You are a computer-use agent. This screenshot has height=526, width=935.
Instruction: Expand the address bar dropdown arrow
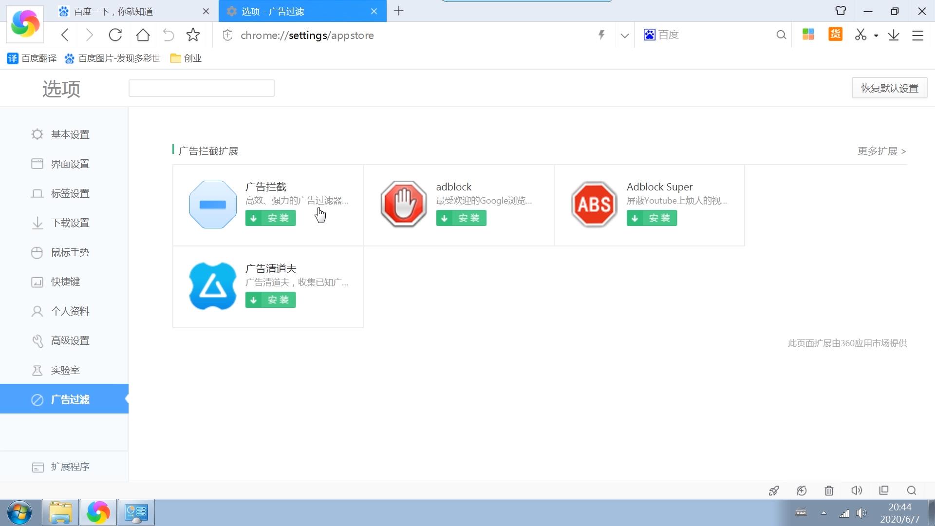click(x=625, y=35)
